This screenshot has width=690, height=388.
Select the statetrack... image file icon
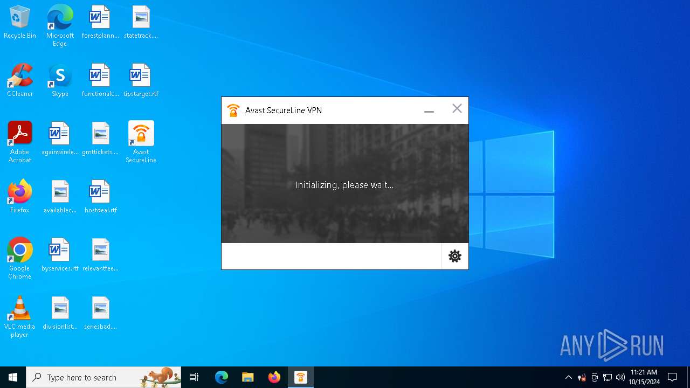click(x=141, y=23)
